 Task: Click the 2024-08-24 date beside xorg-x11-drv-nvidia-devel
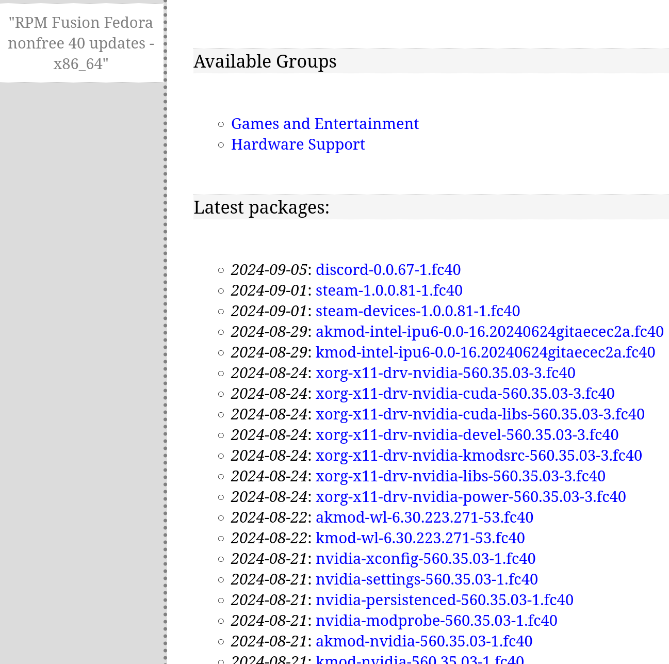pyautogui.click(x=269, y=435)
